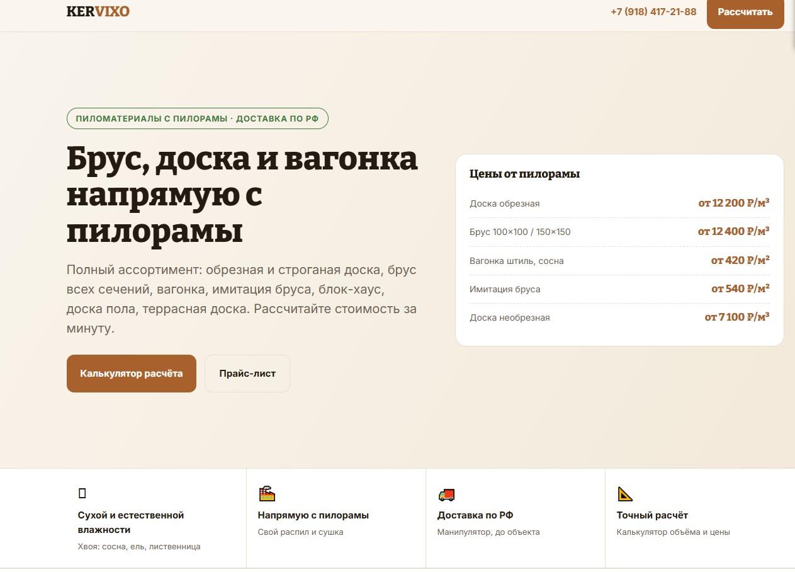Click the price от 540 ₽/м²
Screen dimensions: 795x572
click(x=740, y=289)
